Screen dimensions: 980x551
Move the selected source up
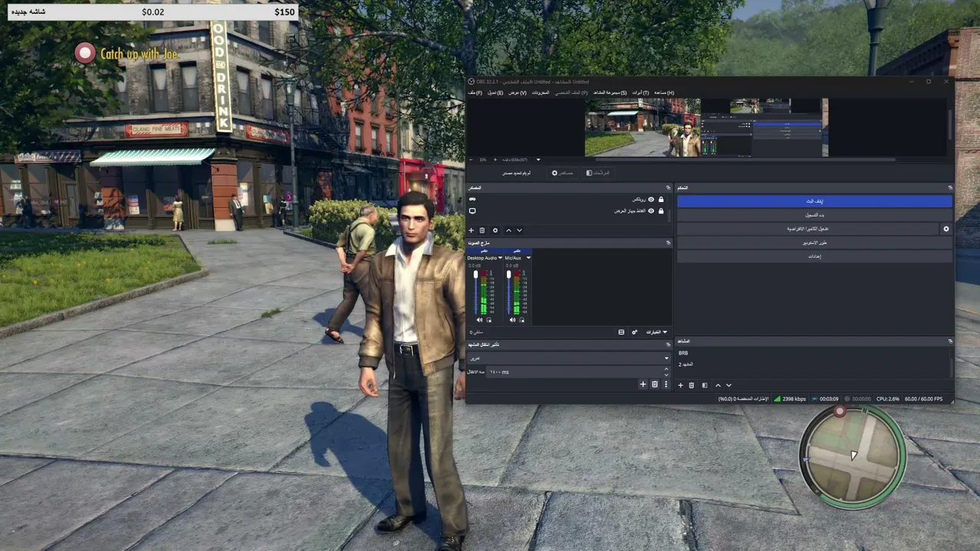(x=508, y=230)
